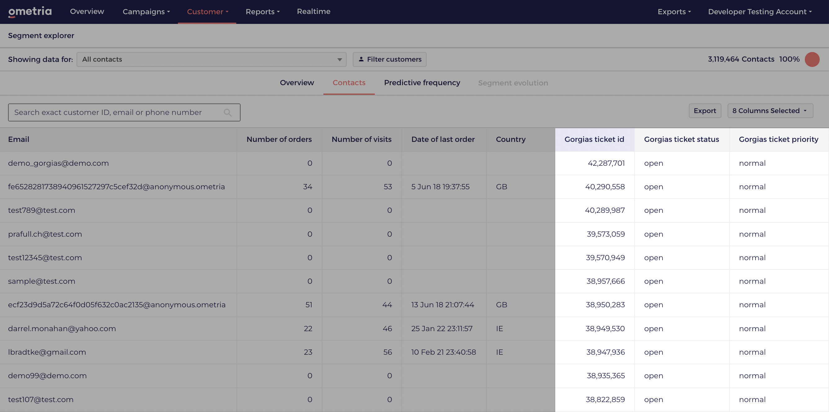Open the Reports menu
This screenshot has width=829, height=412.
coord(263,11)
